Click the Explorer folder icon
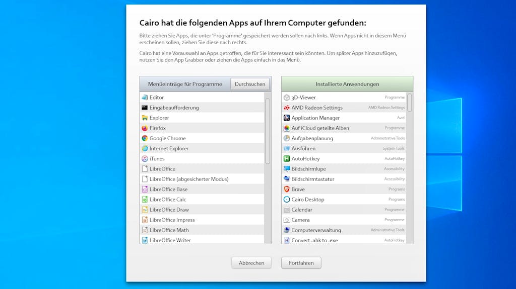 tap(145, 118)
